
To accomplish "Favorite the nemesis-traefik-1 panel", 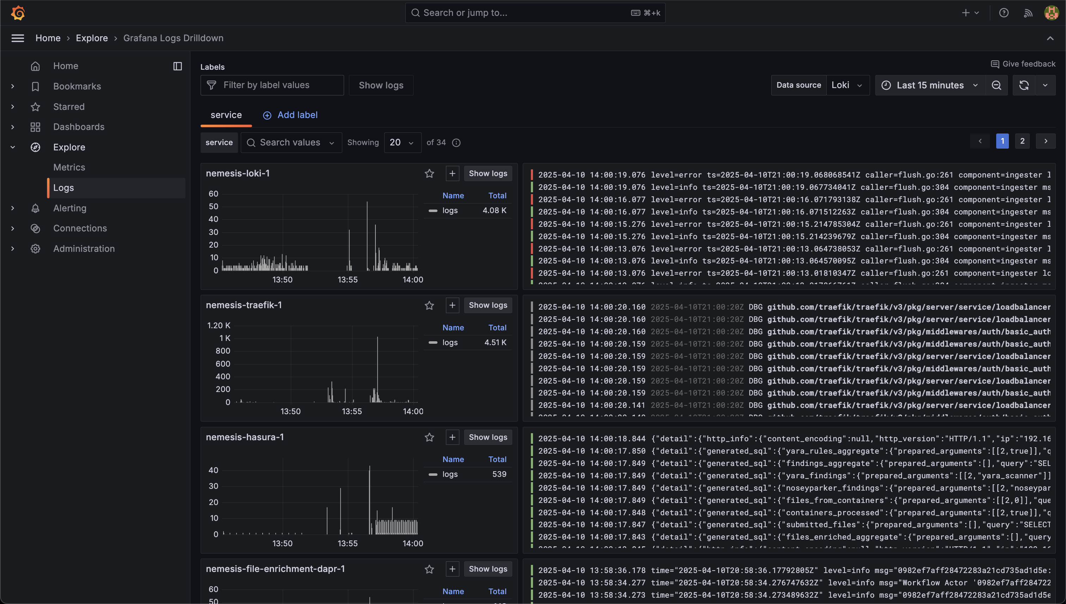I will point(430,305).
